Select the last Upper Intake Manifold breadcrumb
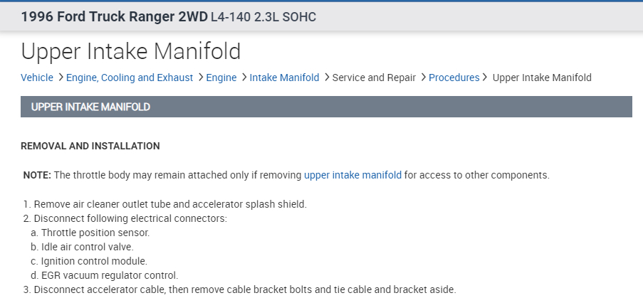 (x=542, y=78)
